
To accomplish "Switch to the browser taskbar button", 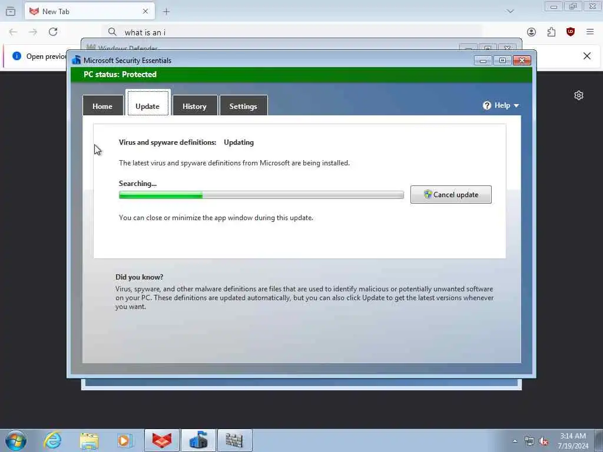I will tap(161, 440).
